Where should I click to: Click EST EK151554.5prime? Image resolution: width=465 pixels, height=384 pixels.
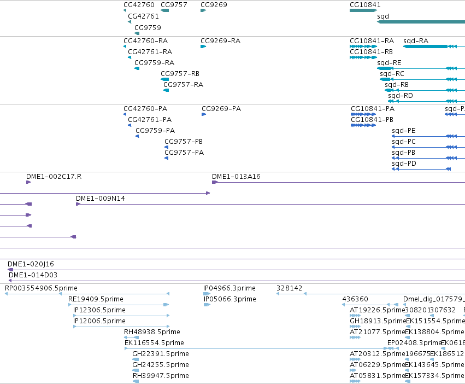435,321
